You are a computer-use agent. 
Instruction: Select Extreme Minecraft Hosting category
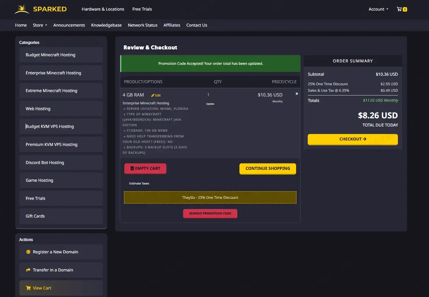tap(61, 91)
